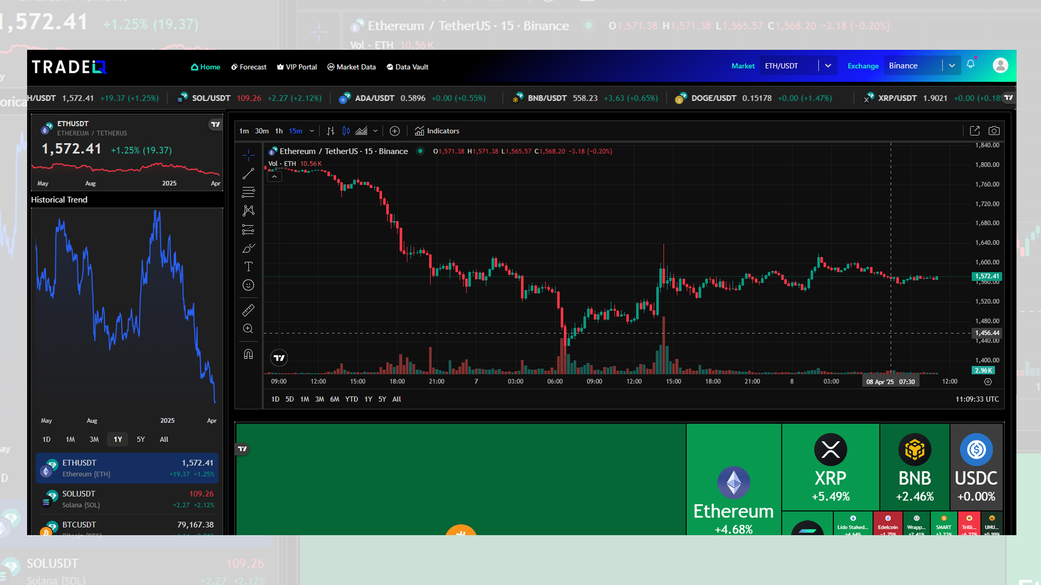Add a symbol to compare
1041x585 pixels.
coord(395,131)
